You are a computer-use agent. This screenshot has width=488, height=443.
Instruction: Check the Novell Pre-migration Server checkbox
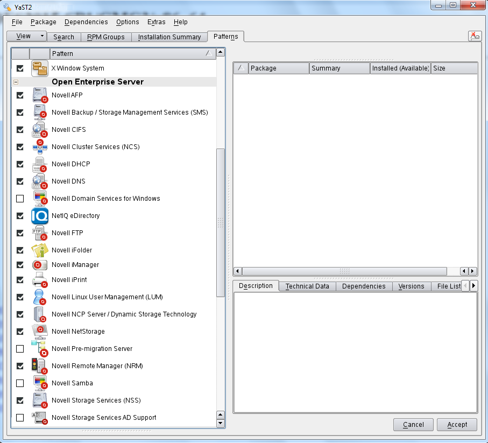pos(20,349)
